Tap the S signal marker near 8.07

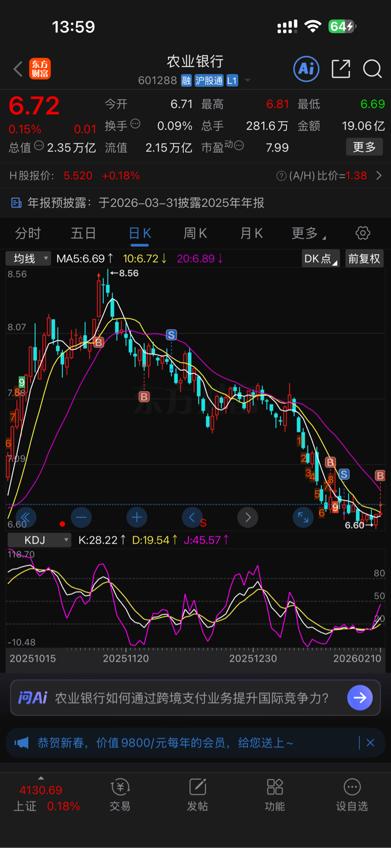tap(172, 335)
